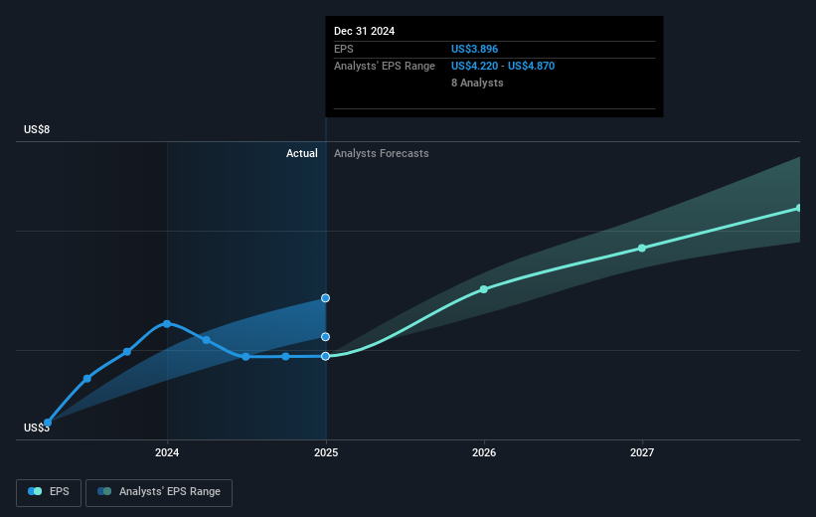816x517 pixels.
Task: Click the lower analyst range marker at 2025
Action: (x=325, y=337)
